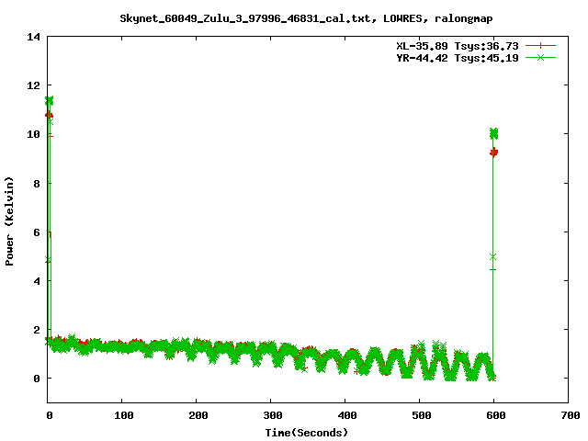The image size is (588, 441).
Task: Click the y-axis tick label 14
Action: click(33, 37)
